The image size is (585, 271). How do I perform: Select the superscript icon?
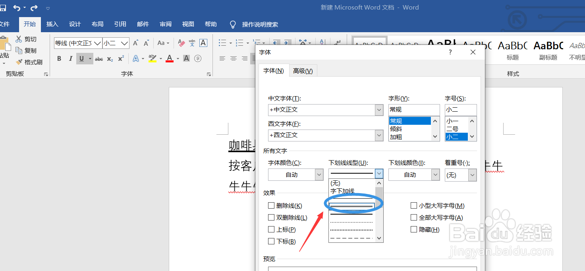120,58
